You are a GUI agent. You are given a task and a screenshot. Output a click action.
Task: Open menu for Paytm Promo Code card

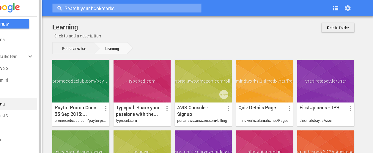[x=106, y=108]
